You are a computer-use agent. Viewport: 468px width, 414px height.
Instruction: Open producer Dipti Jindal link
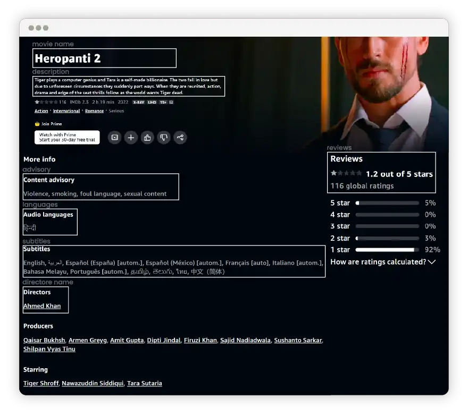(x=164, y=340)
